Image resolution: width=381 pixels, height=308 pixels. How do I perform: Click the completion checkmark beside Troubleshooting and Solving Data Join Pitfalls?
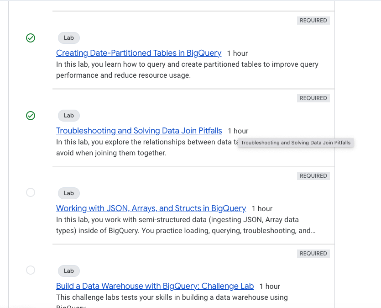click(30, 116)
